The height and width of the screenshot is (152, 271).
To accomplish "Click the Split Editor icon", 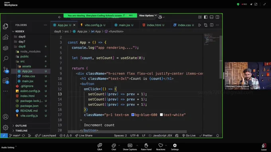I will coord(212,25).
